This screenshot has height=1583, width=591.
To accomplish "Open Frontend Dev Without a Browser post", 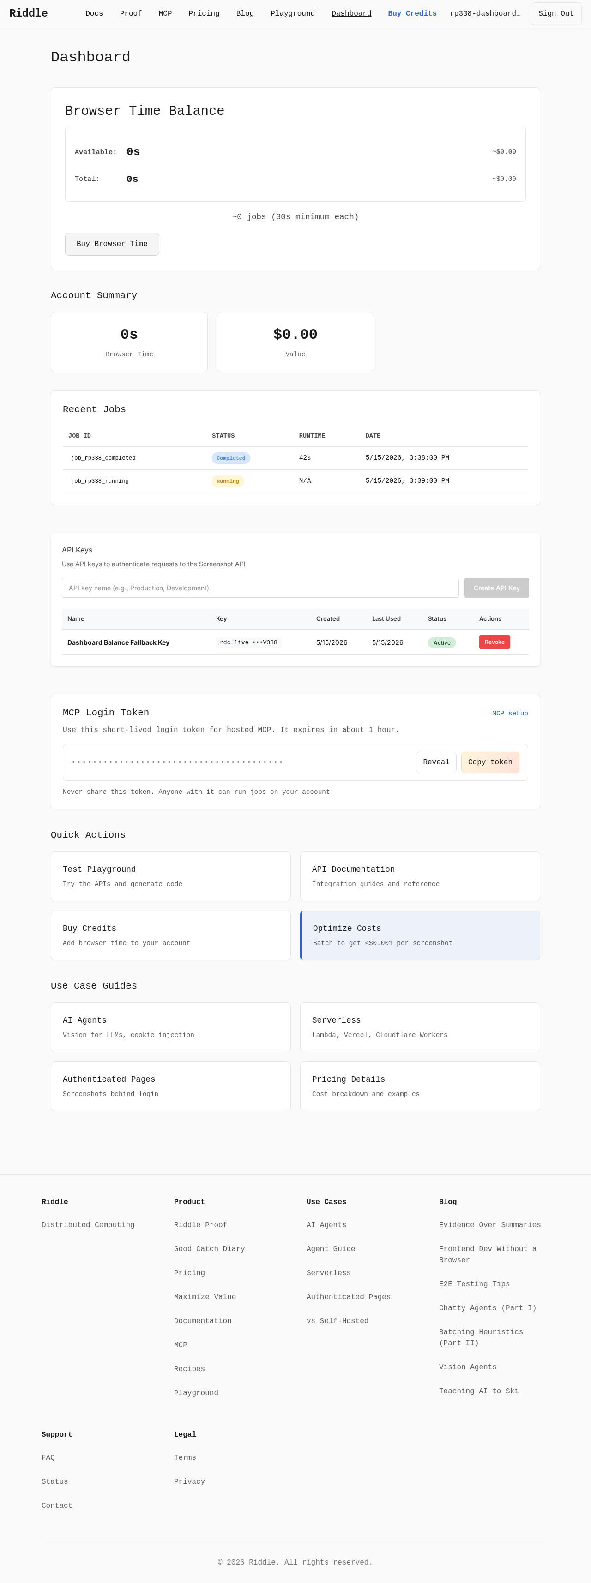I will (x=488, y=1254).
